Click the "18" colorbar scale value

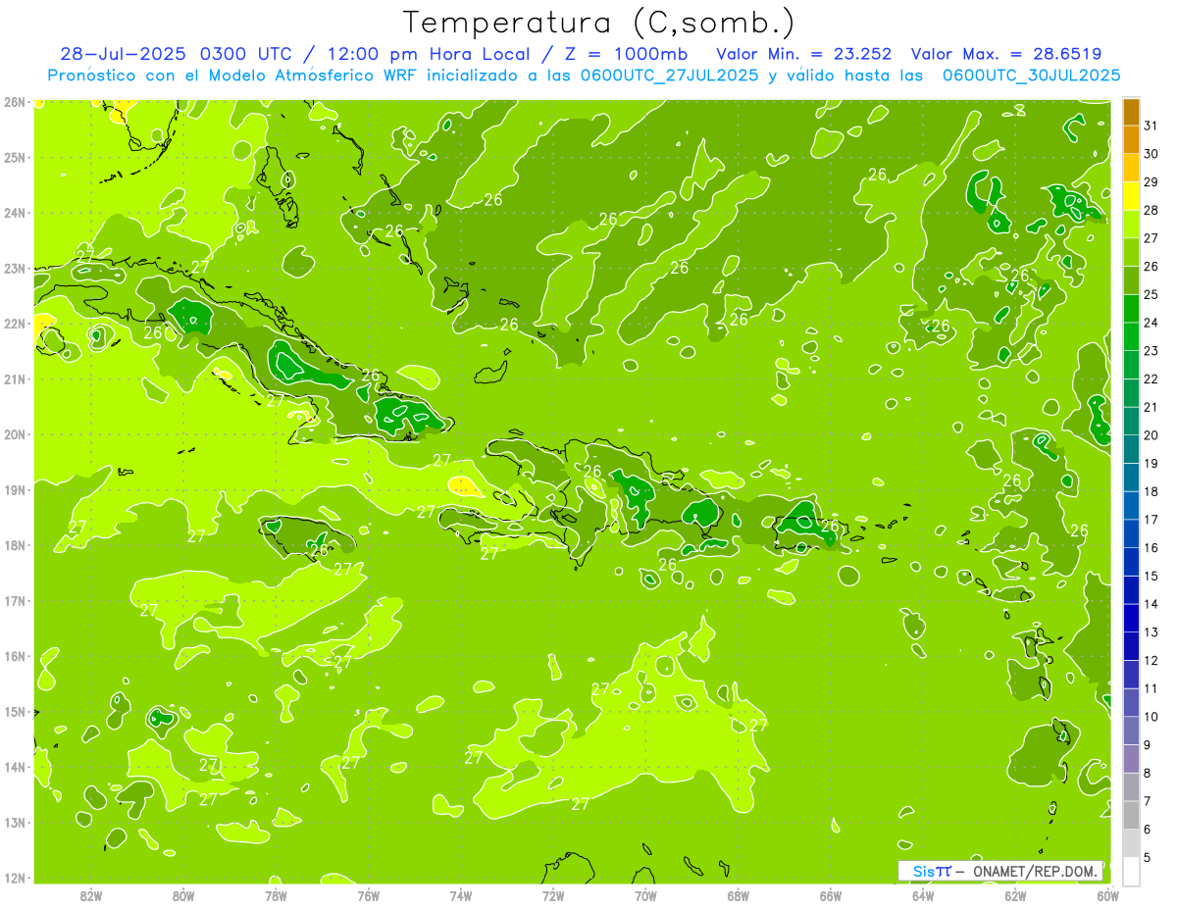click(1151, 491)
